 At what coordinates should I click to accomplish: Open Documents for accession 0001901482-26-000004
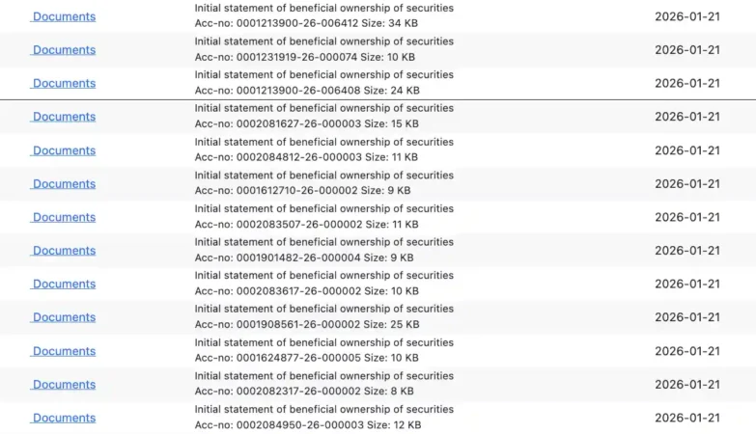pyautogui.click(x=64, y=251)
